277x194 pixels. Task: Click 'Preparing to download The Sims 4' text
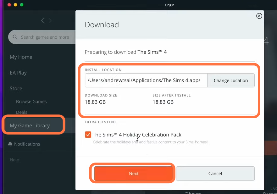click(x=125, y=52)
